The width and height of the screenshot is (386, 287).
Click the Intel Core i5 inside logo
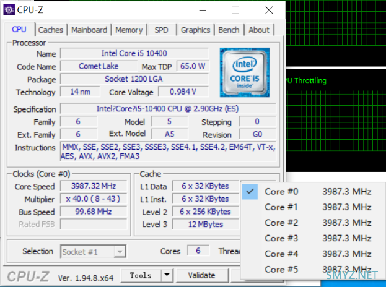point(245,72)
